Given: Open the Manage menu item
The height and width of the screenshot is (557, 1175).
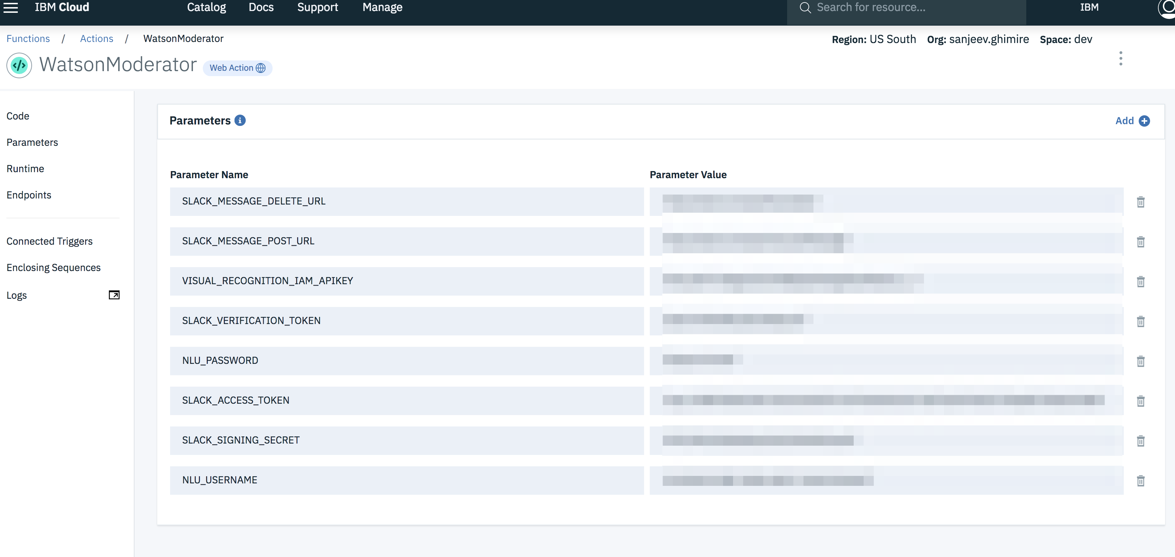Looking at the screenshot, I should point(382,7).
